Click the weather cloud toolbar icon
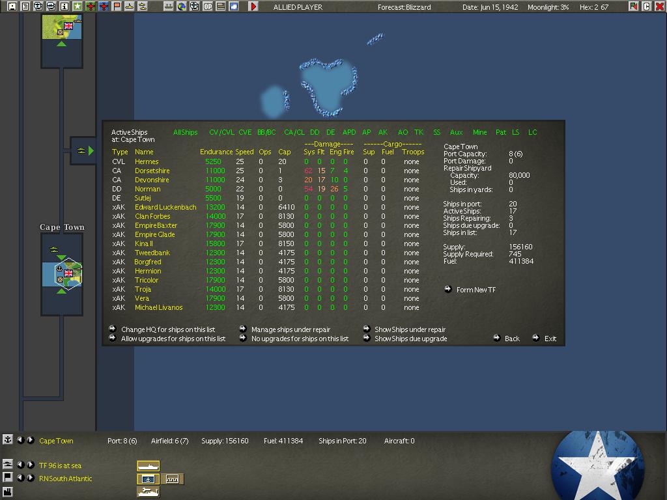The height and width of the screenshot is (500, 667). 234,7
